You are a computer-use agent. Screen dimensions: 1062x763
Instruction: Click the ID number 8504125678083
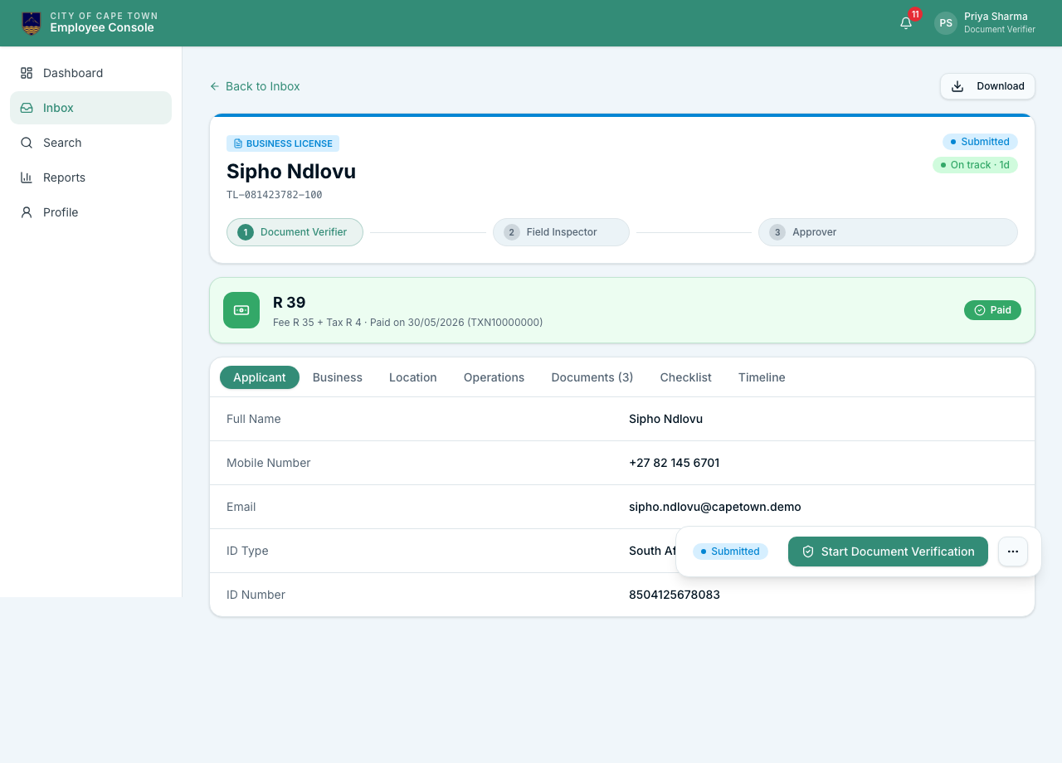[675, 595]
